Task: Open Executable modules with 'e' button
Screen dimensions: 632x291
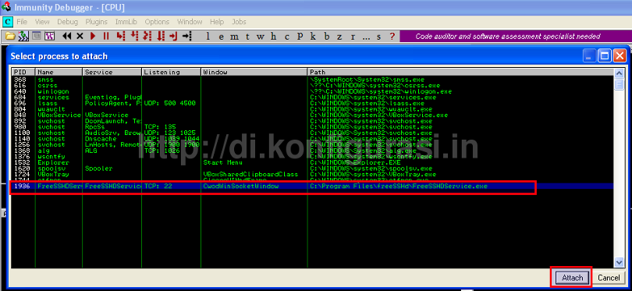Action: coord(221,36)
